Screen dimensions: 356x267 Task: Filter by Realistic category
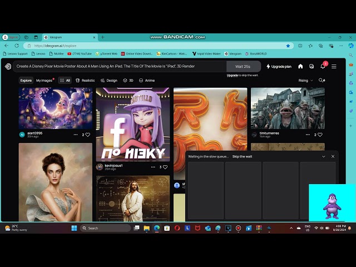(x=85, y=80)
